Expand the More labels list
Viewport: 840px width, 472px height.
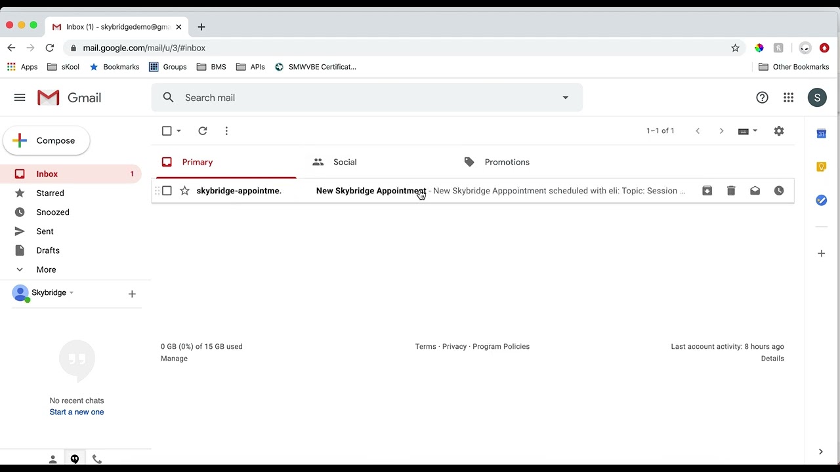point(46,269)
